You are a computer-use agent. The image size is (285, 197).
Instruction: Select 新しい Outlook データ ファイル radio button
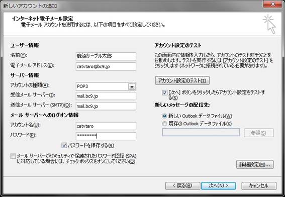point(164,116)
